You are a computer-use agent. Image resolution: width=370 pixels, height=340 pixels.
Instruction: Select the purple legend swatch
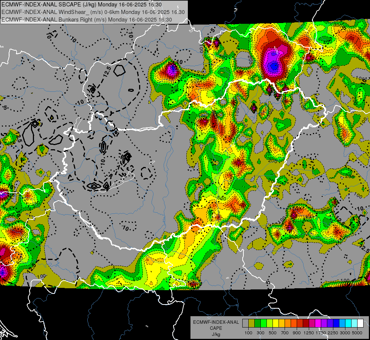pyautogui.click(x=324, y=323)
